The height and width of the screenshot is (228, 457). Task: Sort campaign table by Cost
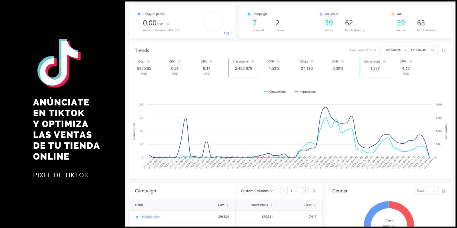pyautogui.click(x=228, y=205)
